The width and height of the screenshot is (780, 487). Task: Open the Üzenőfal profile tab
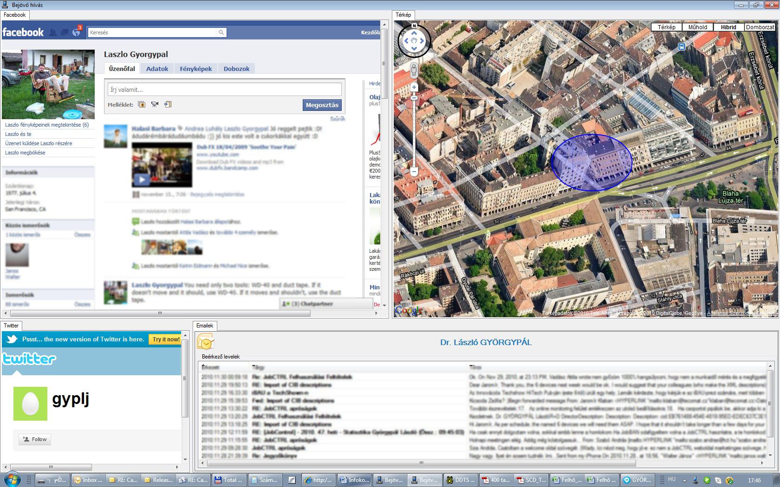click(122, 69)
